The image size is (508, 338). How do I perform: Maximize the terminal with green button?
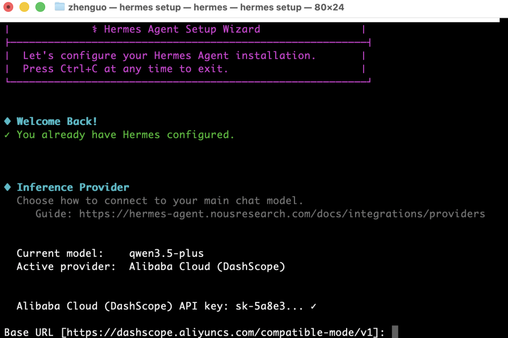tap(40, 7)
